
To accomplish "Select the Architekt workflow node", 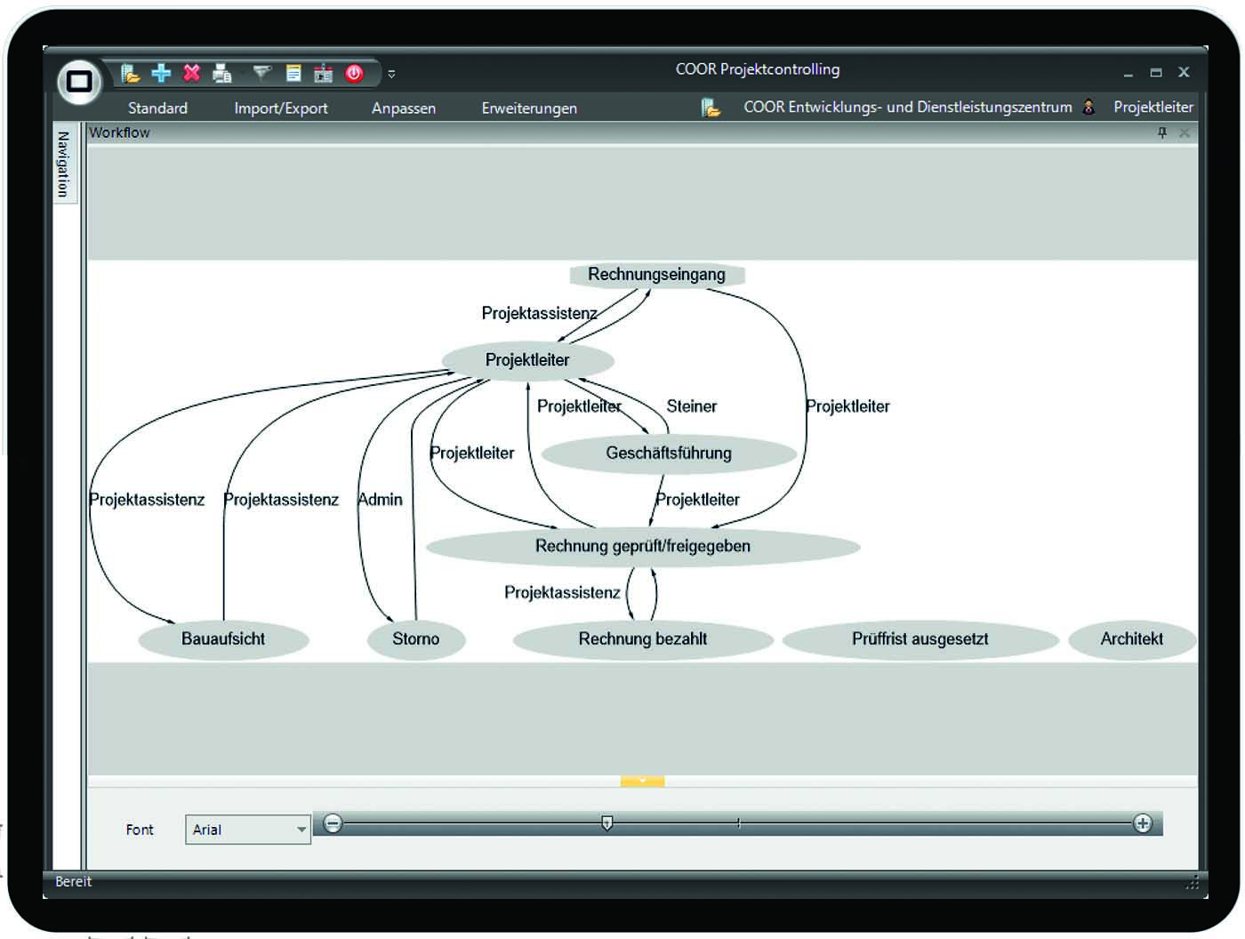I will click(x=1132, y=639).
